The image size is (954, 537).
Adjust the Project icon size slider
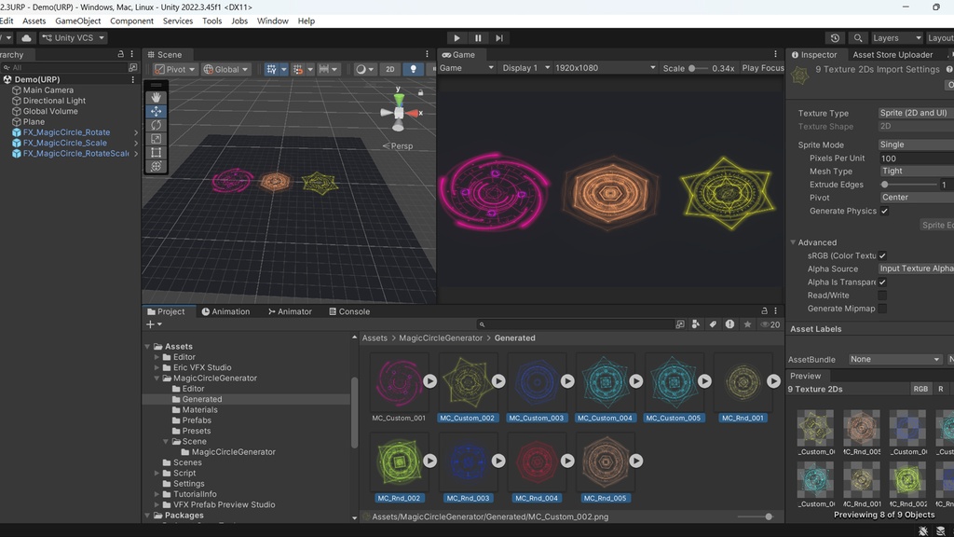pos(755,516)
